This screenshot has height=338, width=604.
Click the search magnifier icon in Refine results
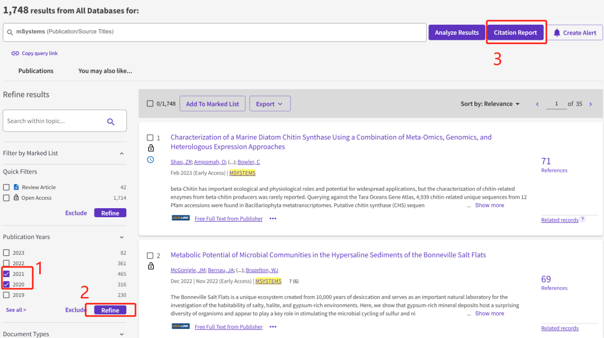point(111,121)
